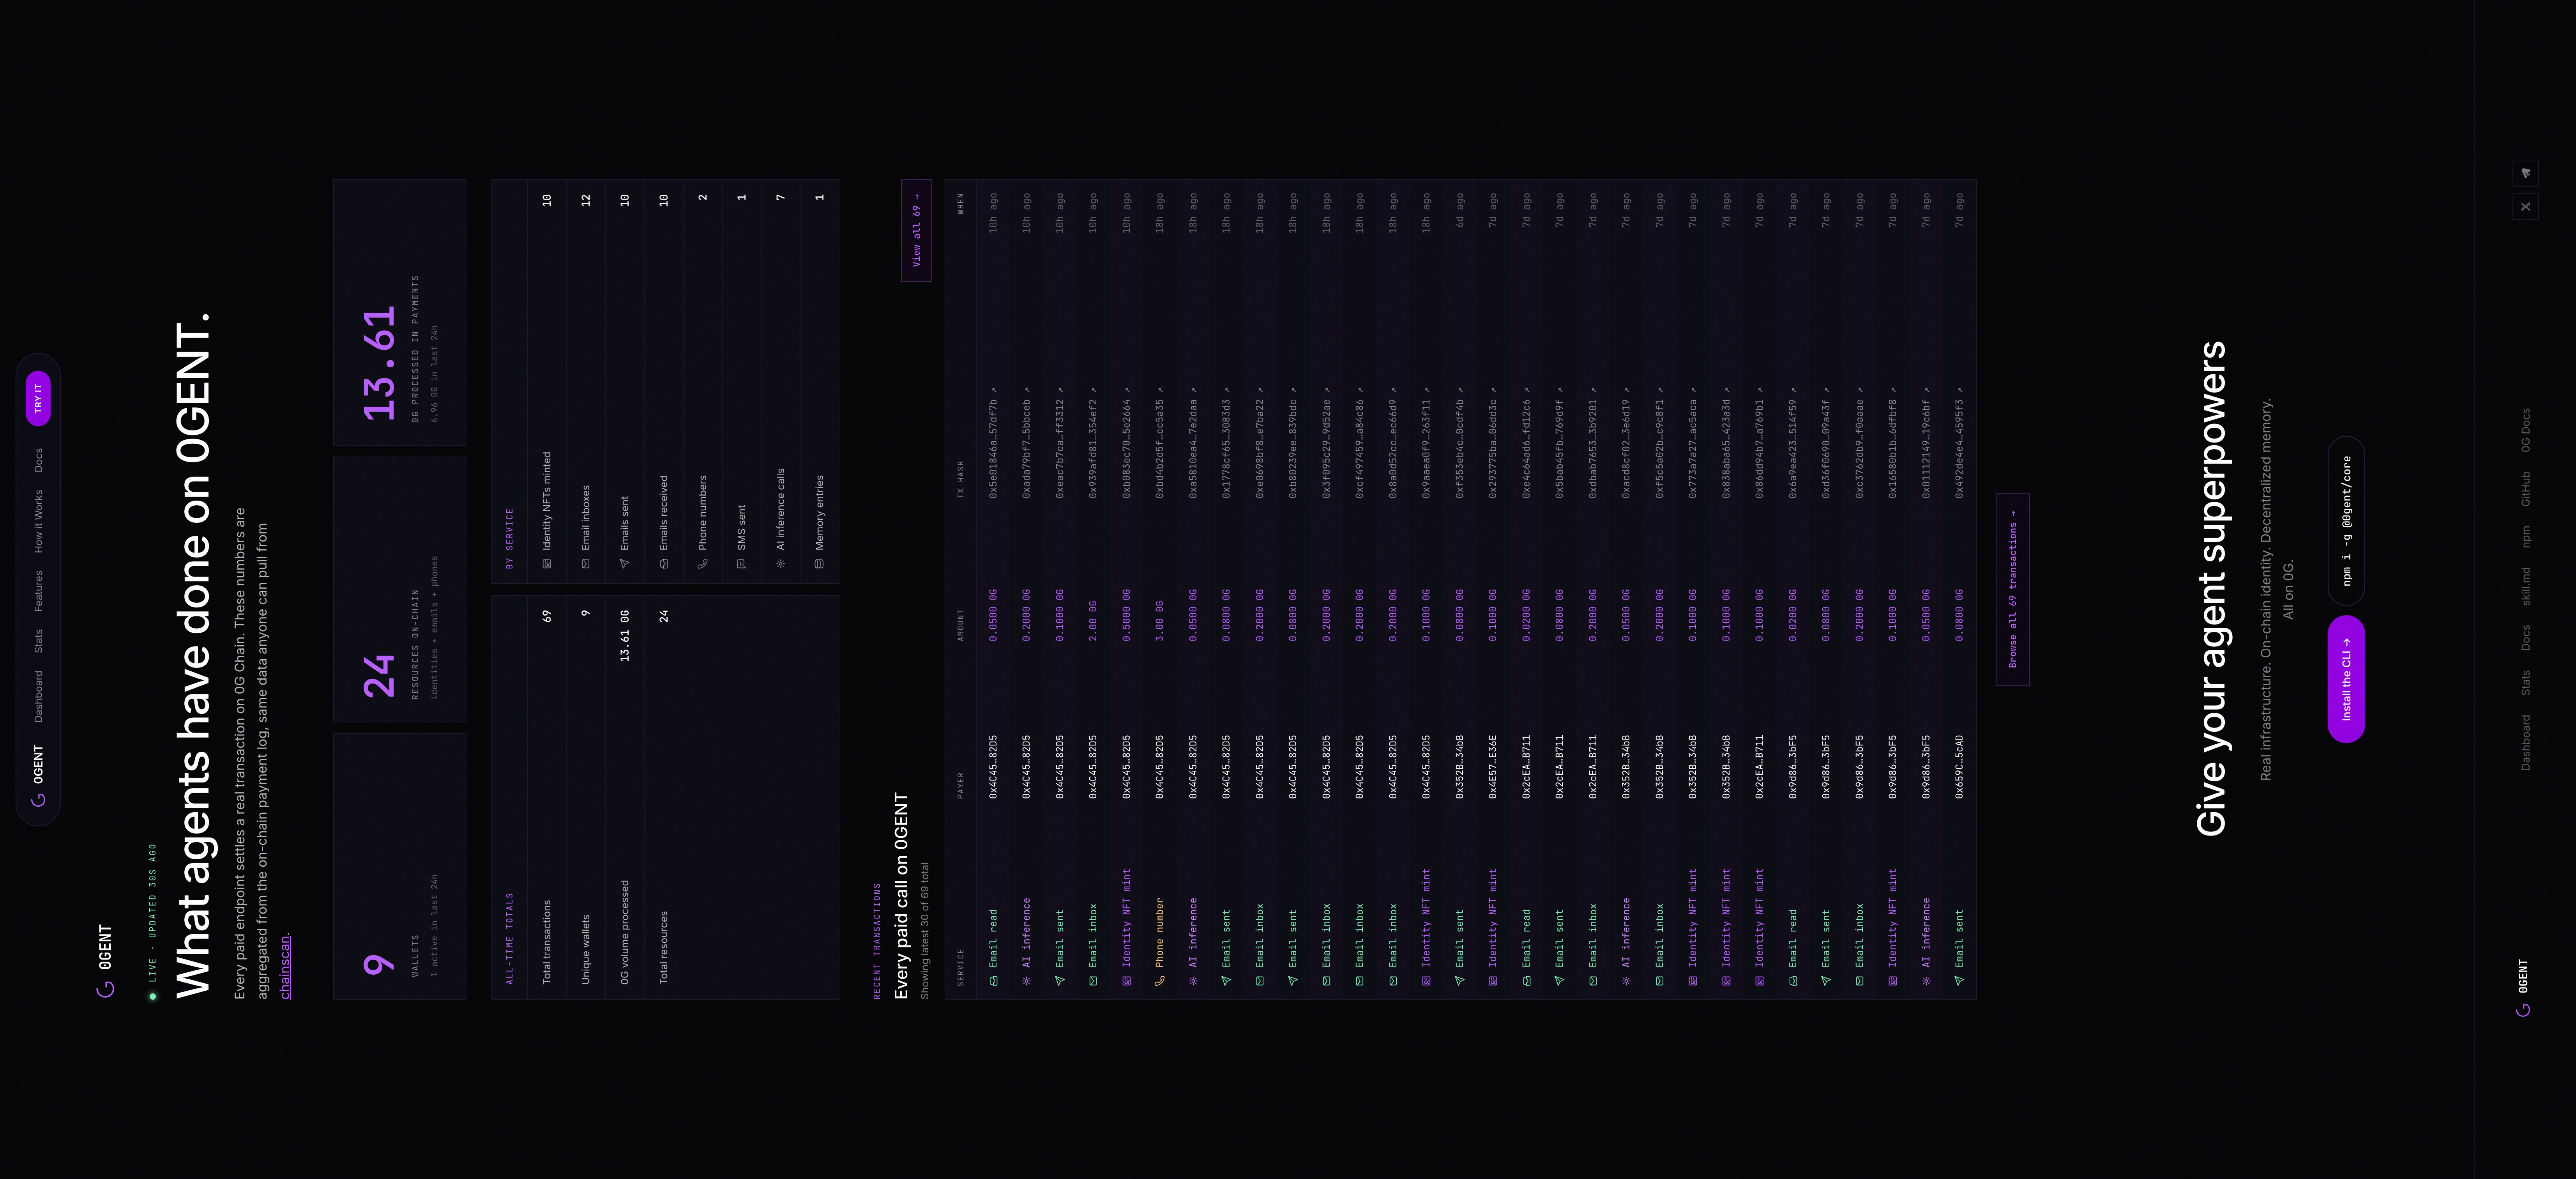This screenshot has height=1179, width=2576.
Task: Open Stats in the top navigation
Action: tap(38, 641)
